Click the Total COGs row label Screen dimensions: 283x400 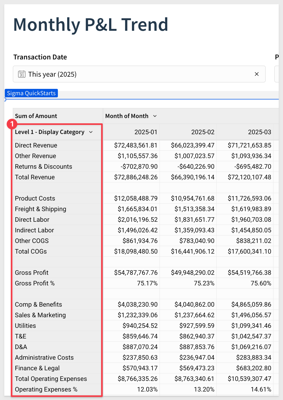[31, 251]
